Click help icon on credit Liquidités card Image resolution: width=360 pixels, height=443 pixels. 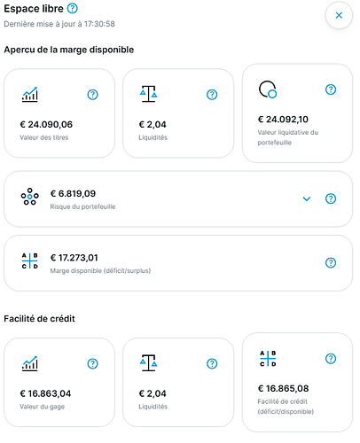[x=212, y=363]
